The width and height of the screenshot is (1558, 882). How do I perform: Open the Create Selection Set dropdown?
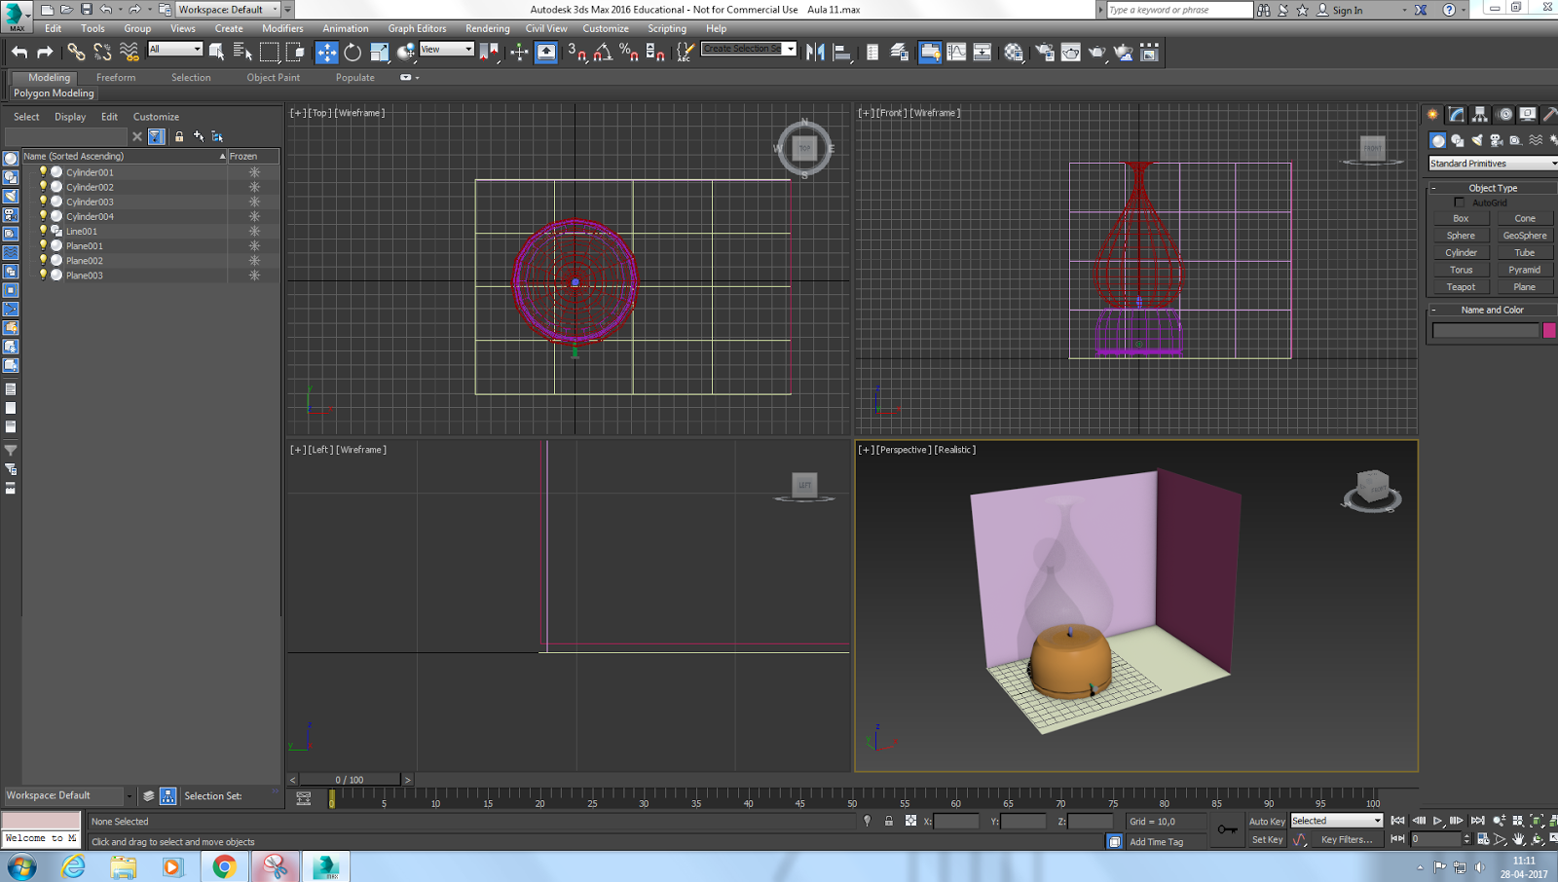[x=749, y=49]
